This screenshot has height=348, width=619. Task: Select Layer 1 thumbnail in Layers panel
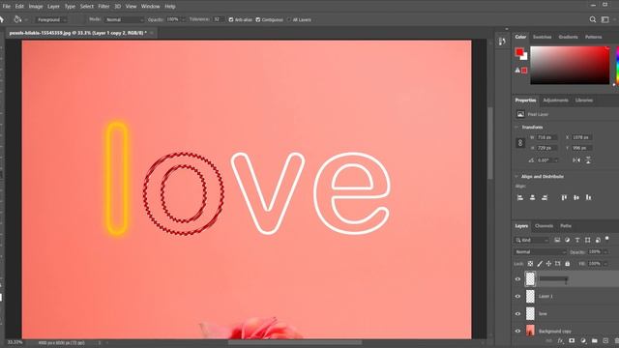click(530, 297)
